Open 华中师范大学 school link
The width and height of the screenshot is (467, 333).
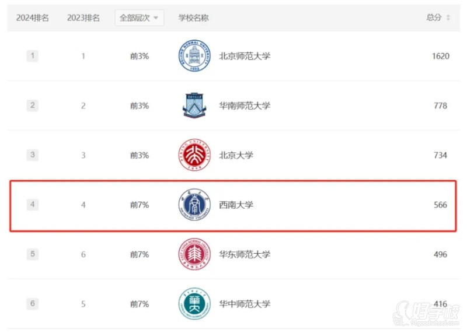pyautogui.click(x=245, y=304)
